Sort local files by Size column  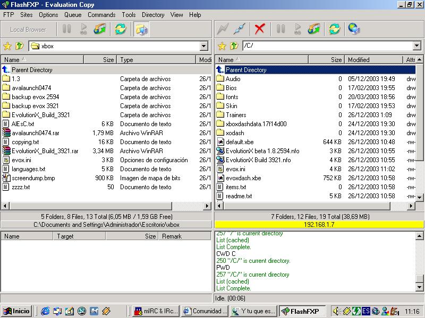pyautogui.click(x=100, y=60)
